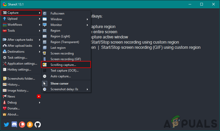This screenshot has width=220, height=131.
Task: Open the Discord icon link
Action: click(x=14, y=125)
